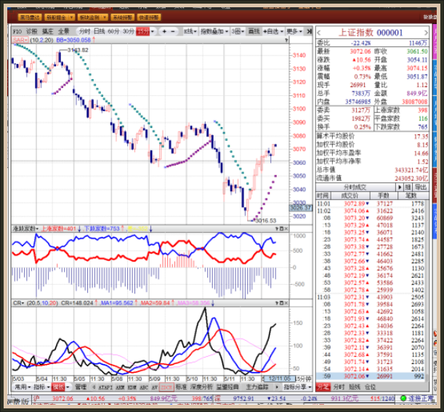Open the 3图 layout dropdown
Viewport: 444px width, 412px height.
click(238, 31)
